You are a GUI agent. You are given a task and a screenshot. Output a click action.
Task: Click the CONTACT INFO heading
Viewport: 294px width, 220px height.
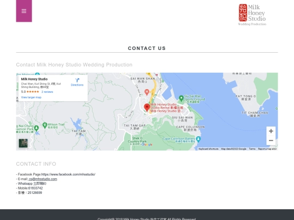tap(36, 164)
